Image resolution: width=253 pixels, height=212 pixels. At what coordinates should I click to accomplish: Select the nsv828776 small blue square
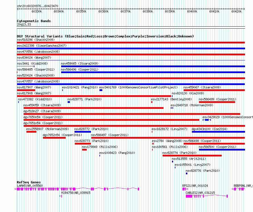tap(187, 173)
